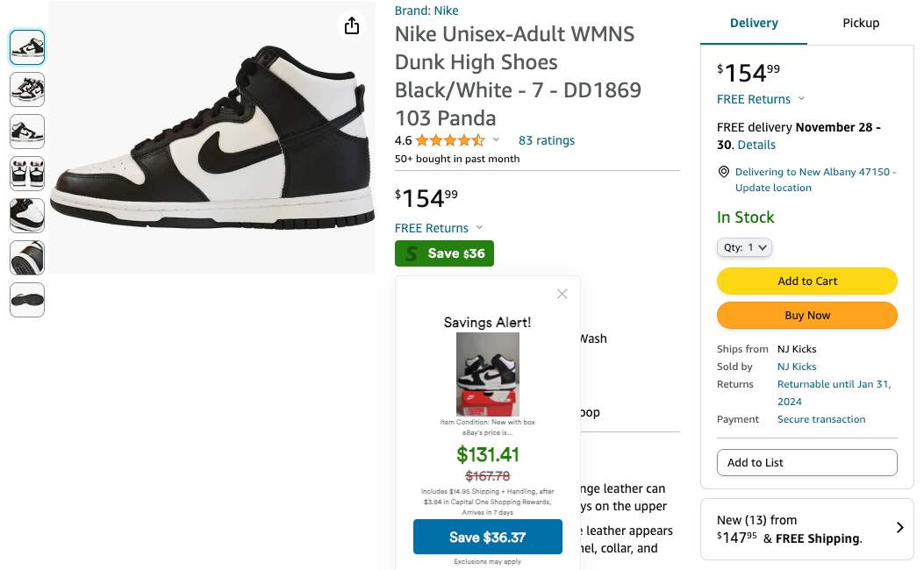Open the star rating breakdown chevron
Screen dimensions: 924x570
pos(496,140)
